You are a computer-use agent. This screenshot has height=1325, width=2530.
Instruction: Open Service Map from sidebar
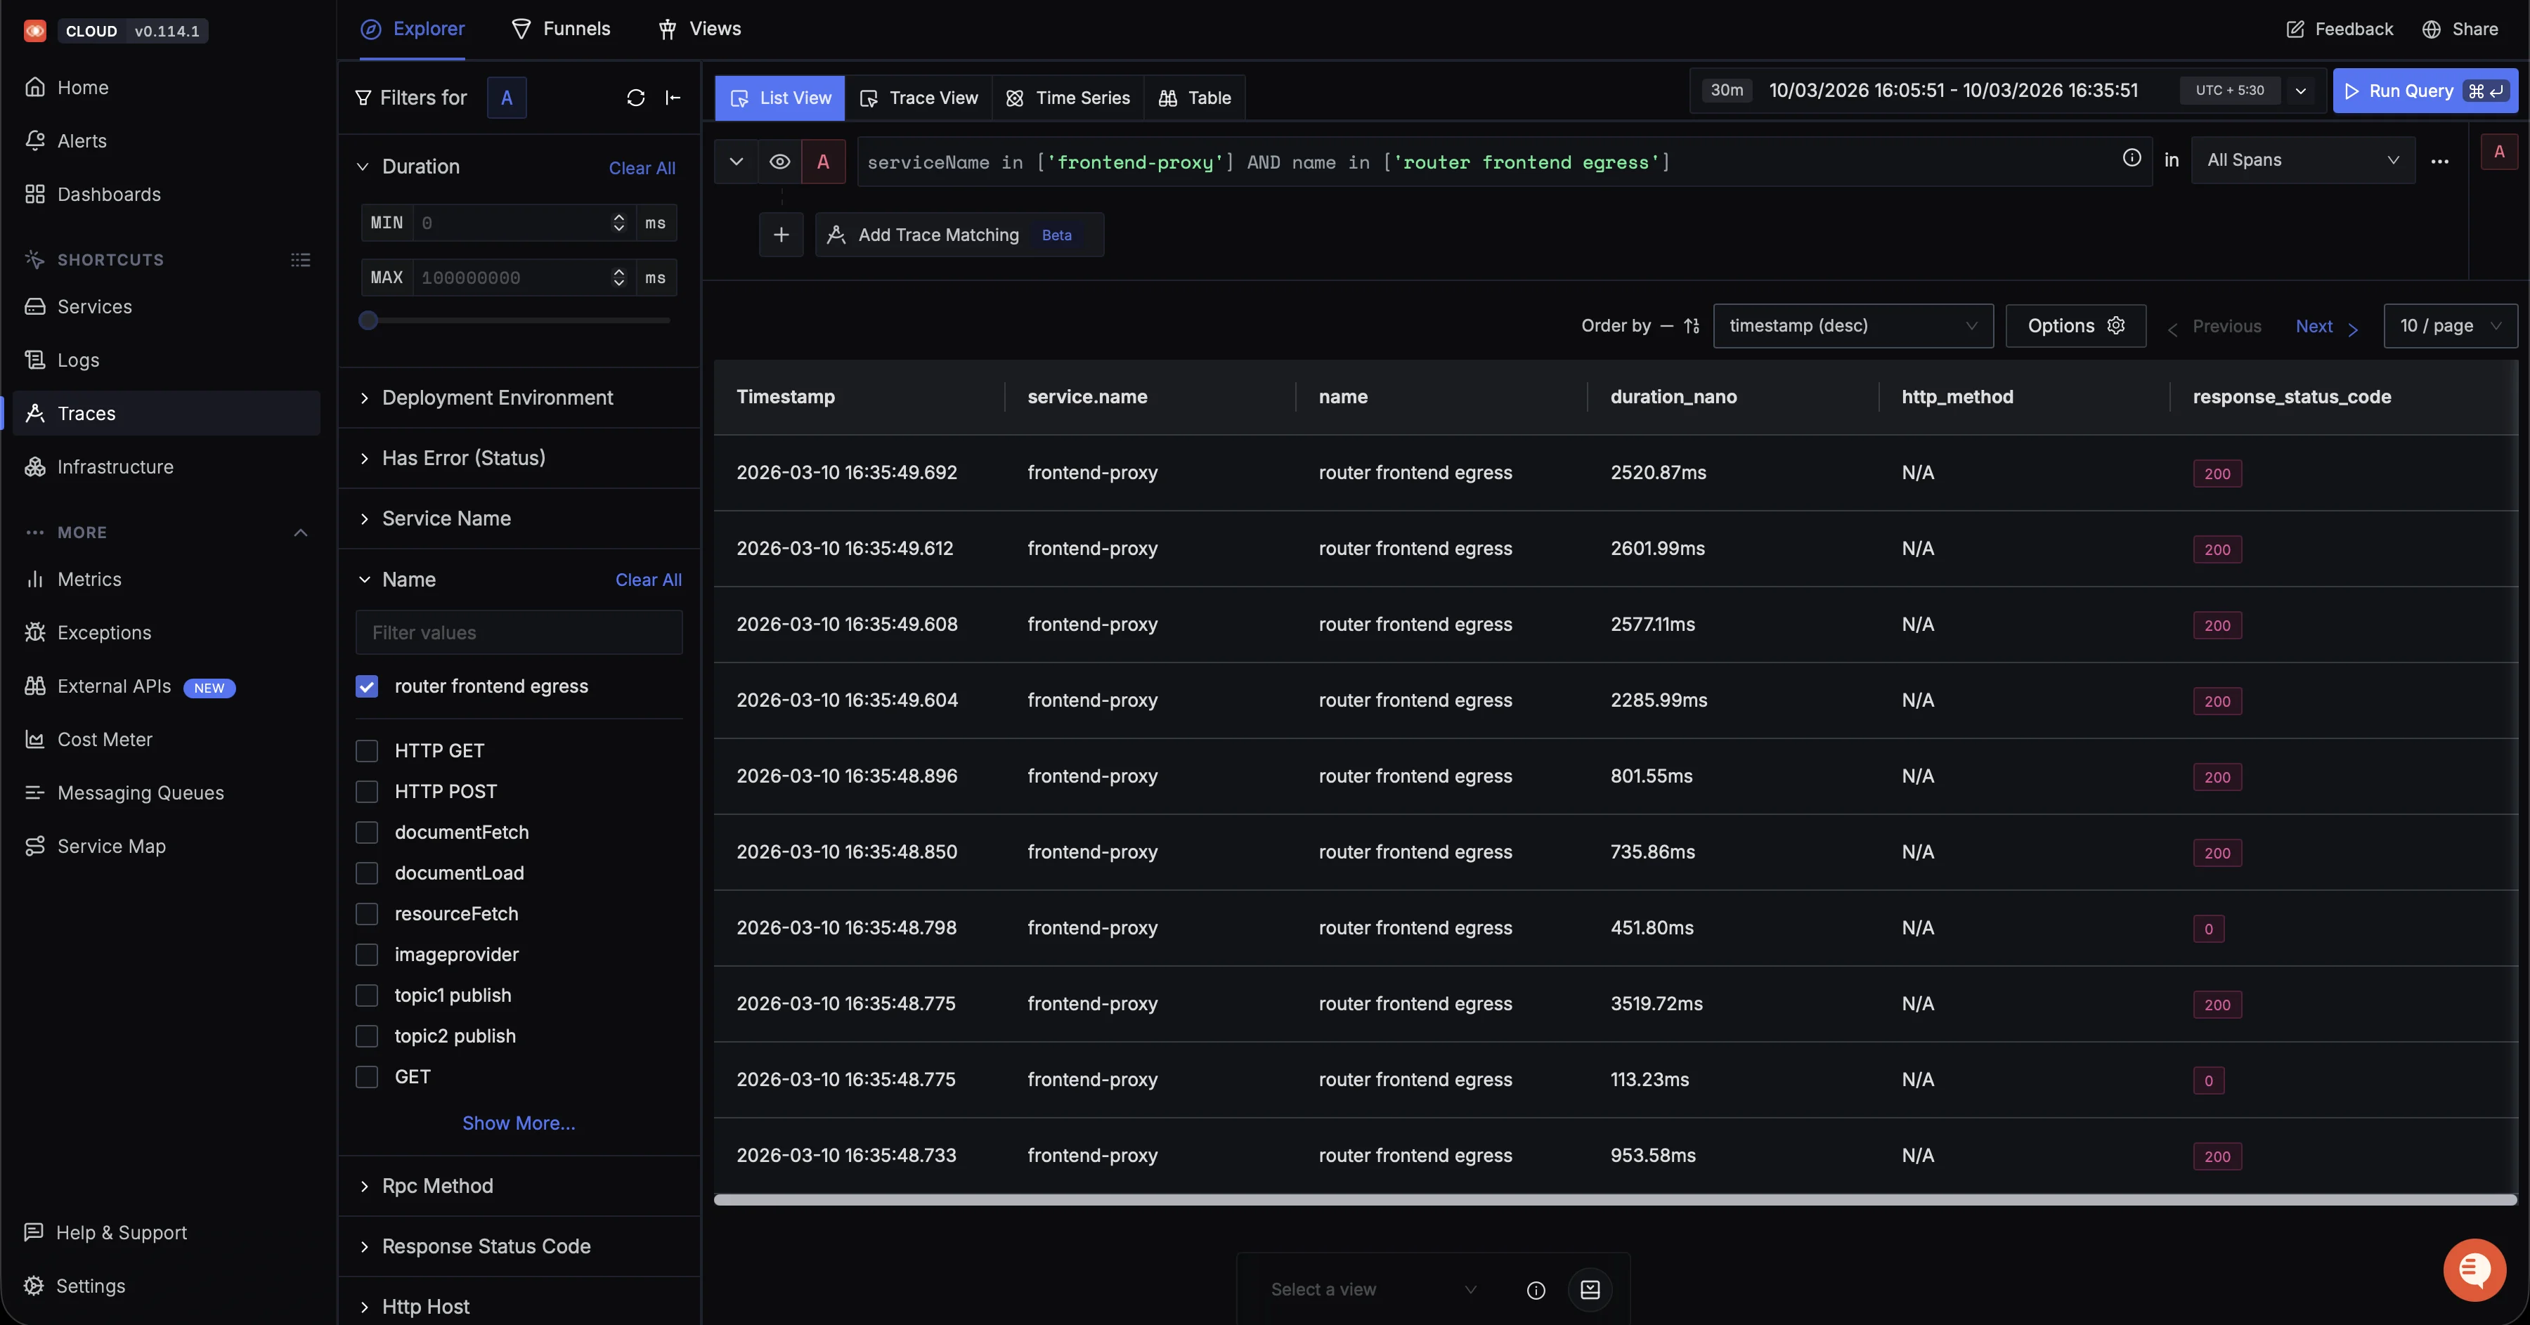click(110, 845)
